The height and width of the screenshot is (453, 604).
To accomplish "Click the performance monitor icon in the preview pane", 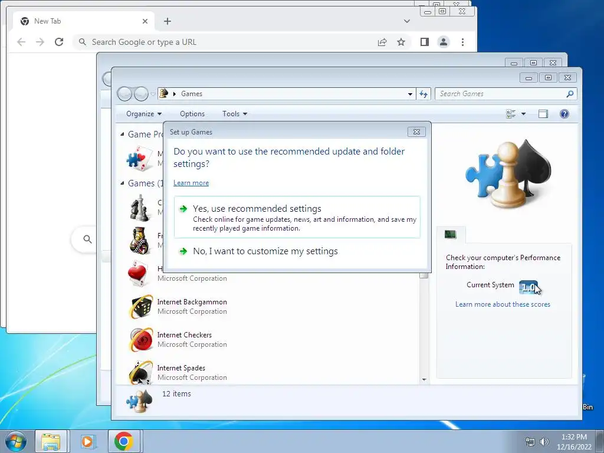I will (450, 234).
